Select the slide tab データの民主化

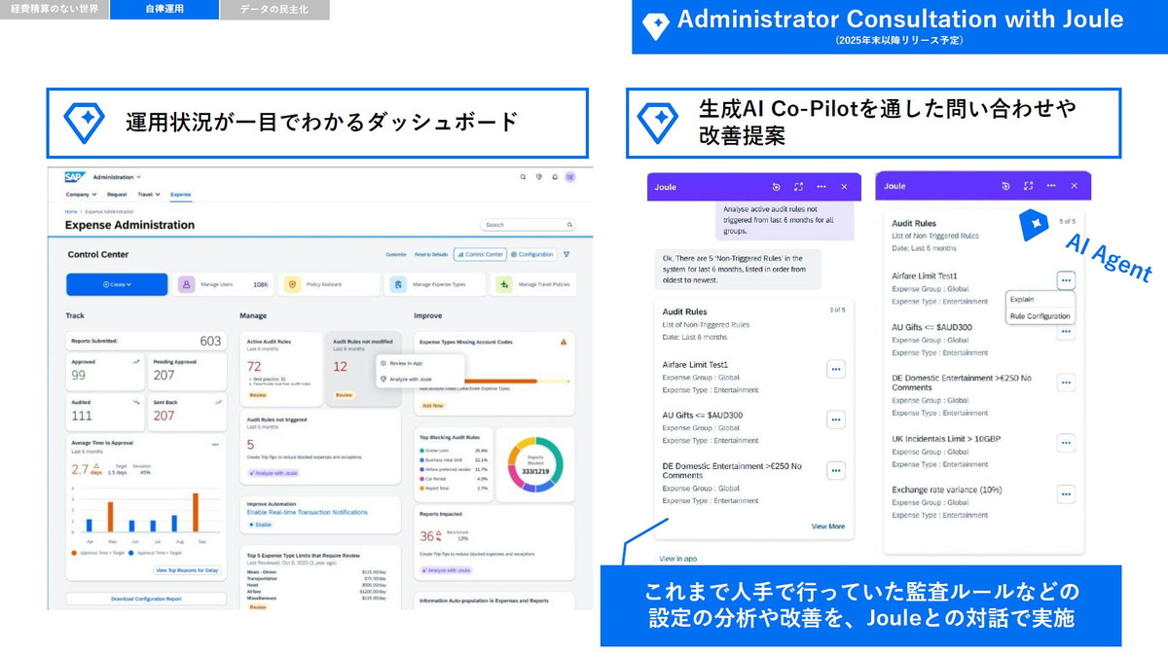(274, 10)
